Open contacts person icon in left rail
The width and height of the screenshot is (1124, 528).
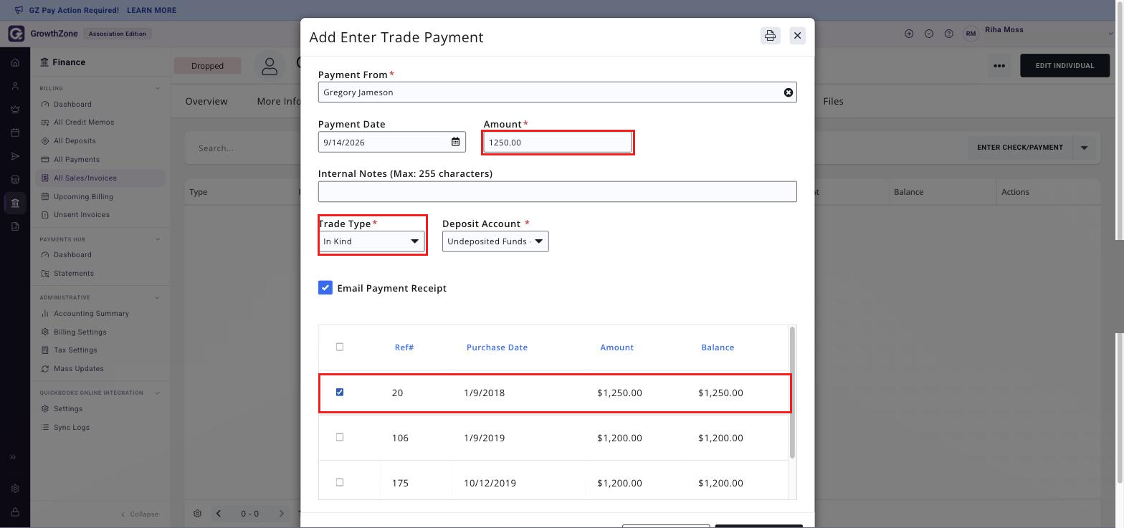15,86
